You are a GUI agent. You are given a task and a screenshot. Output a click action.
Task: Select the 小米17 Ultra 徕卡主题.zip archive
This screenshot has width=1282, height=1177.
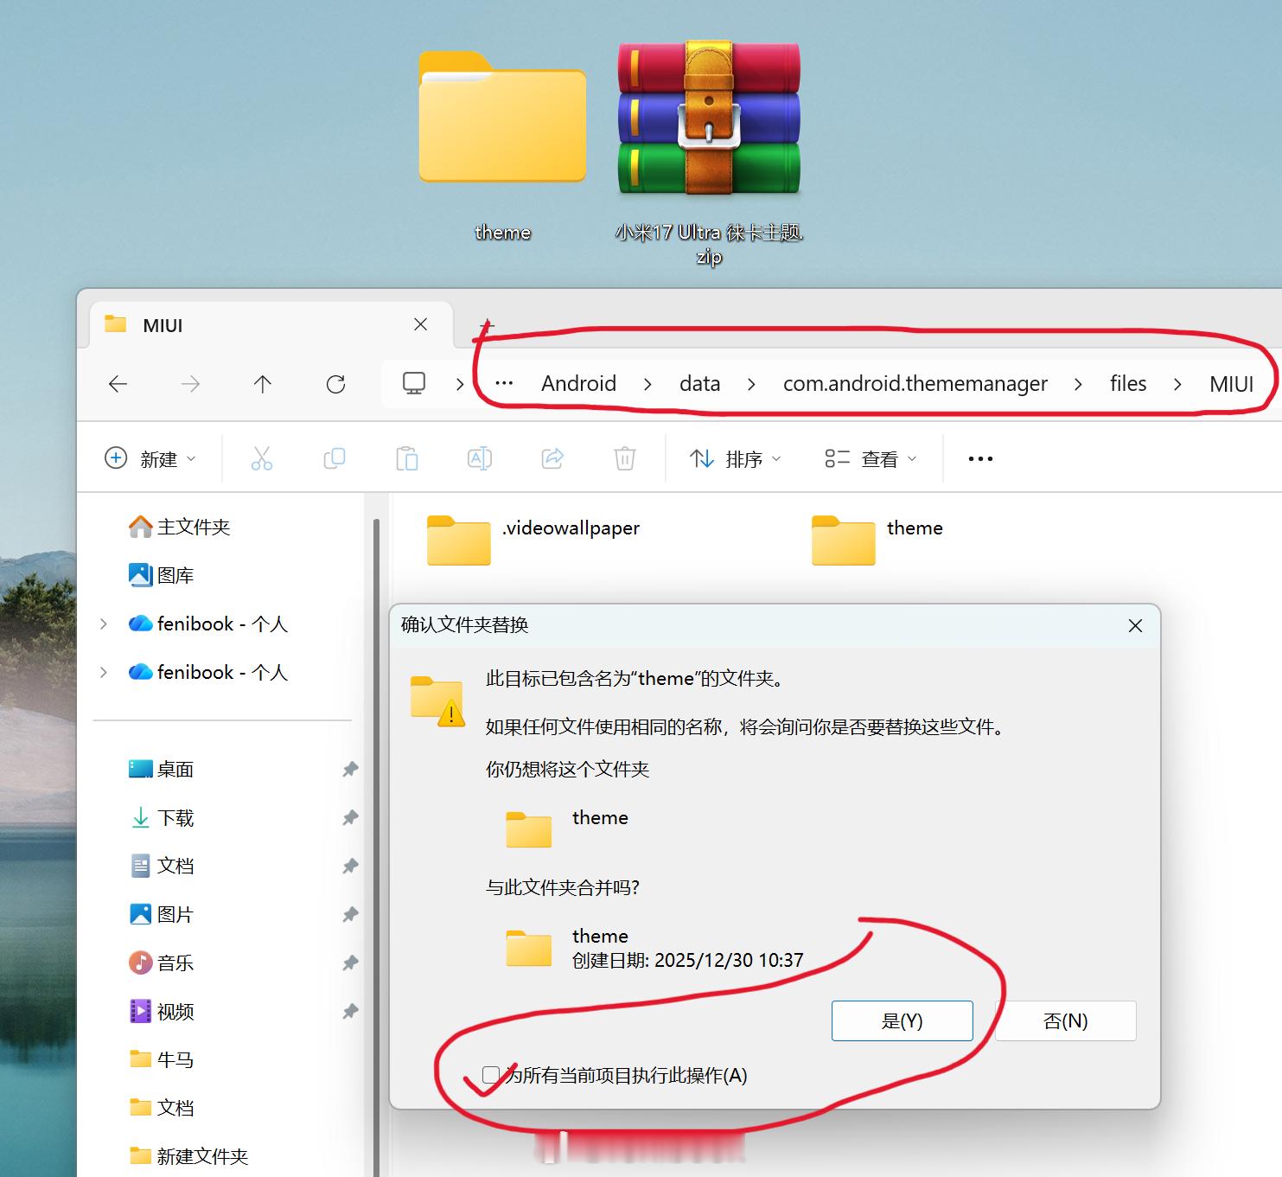[x=709, y=152]
